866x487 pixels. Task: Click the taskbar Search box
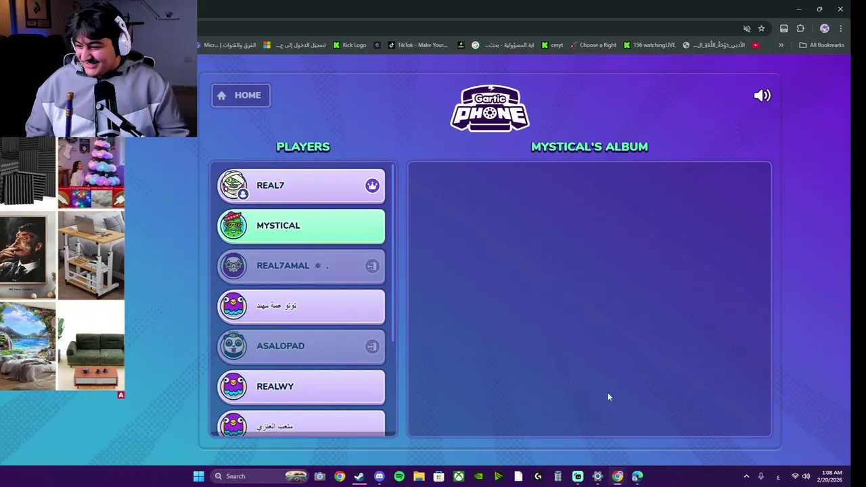coord(260,476)
